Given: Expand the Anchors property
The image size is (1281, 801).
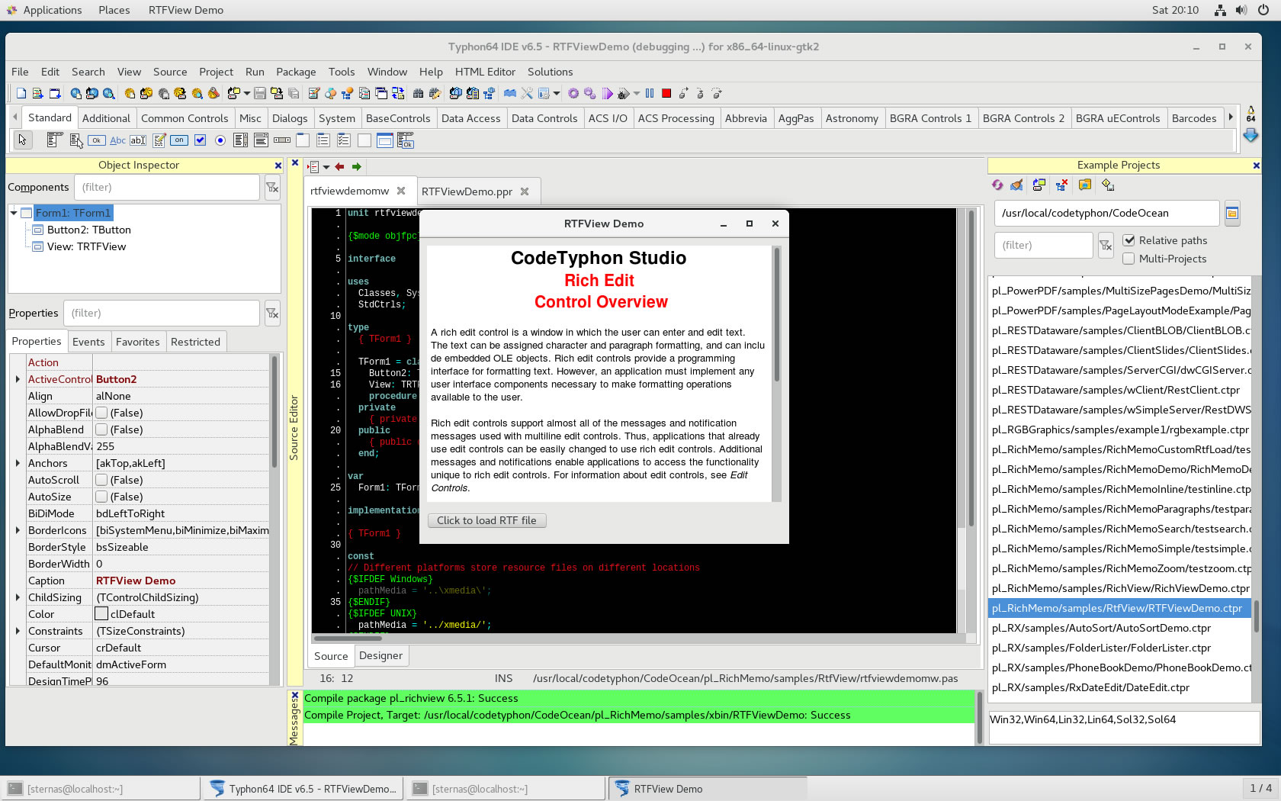Looking at the screenshot, I should [18, 463].
